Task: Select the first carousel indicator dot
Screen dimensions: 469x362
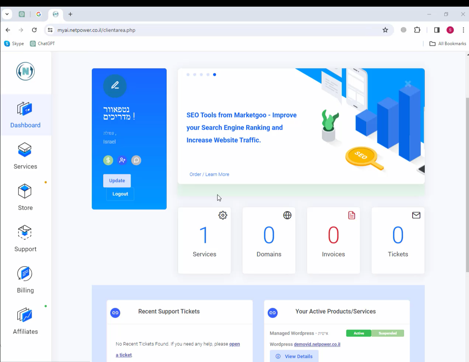Action: tap(188, 74)
